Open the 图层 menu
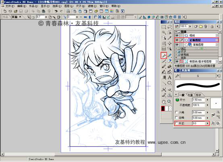Image resolution: width=223 pixels, height=162 pixels. pyautogui.click(x=69, y=6)
